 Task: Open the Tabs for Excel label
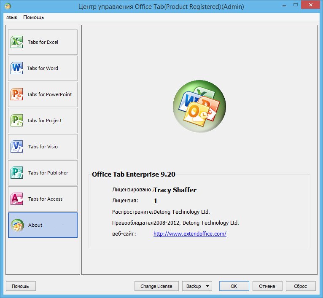pos(43,42)
